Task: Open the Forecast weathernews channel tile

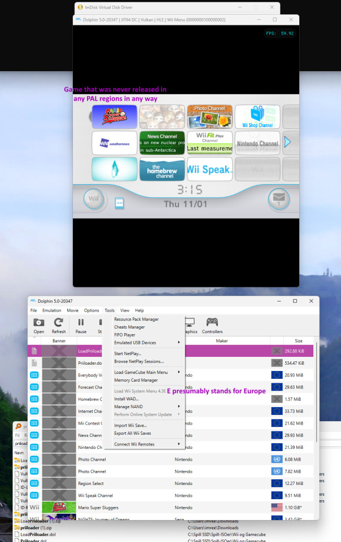Action: (115, 143)
